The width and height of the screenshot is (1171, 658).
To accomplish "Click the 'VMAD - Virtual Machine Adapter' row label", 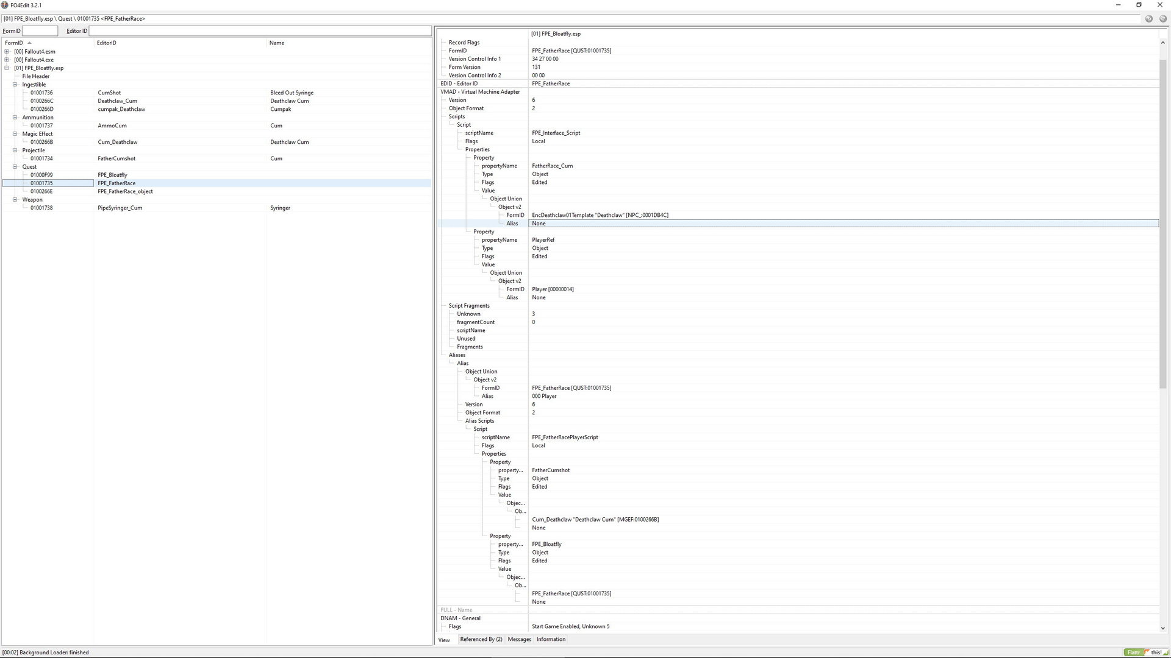I will coord(480,92).
